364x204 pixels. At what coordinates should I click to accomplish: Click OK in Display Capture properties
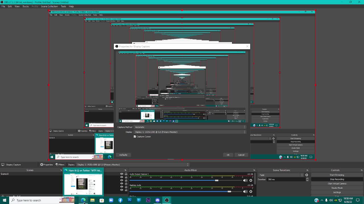tap(228, 155)
